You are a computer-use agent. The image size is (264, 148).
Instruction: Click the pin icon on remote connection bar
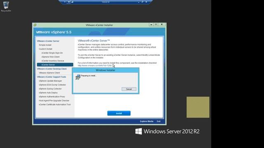coord(69,2)
